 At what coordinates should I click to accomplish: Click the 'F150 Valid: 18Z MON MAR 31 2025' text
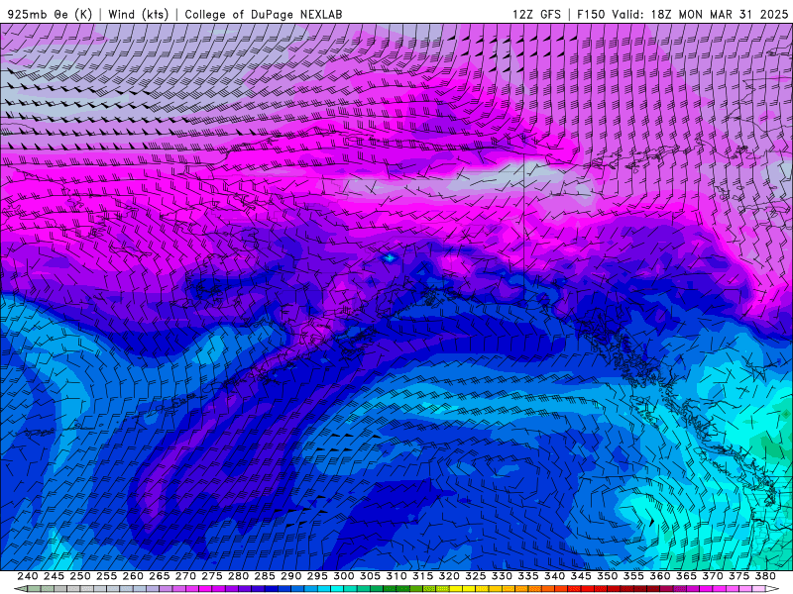(682, 15)
